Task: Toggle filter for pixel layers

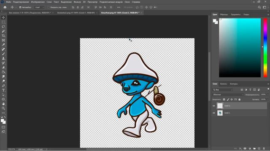Action: pyautogui.click(x=242, y=89)
